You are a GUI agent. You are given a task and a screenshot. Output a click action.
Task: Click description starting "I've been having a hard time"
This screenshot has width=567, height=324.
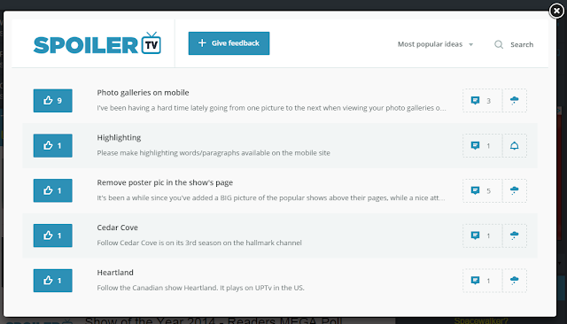271,108
